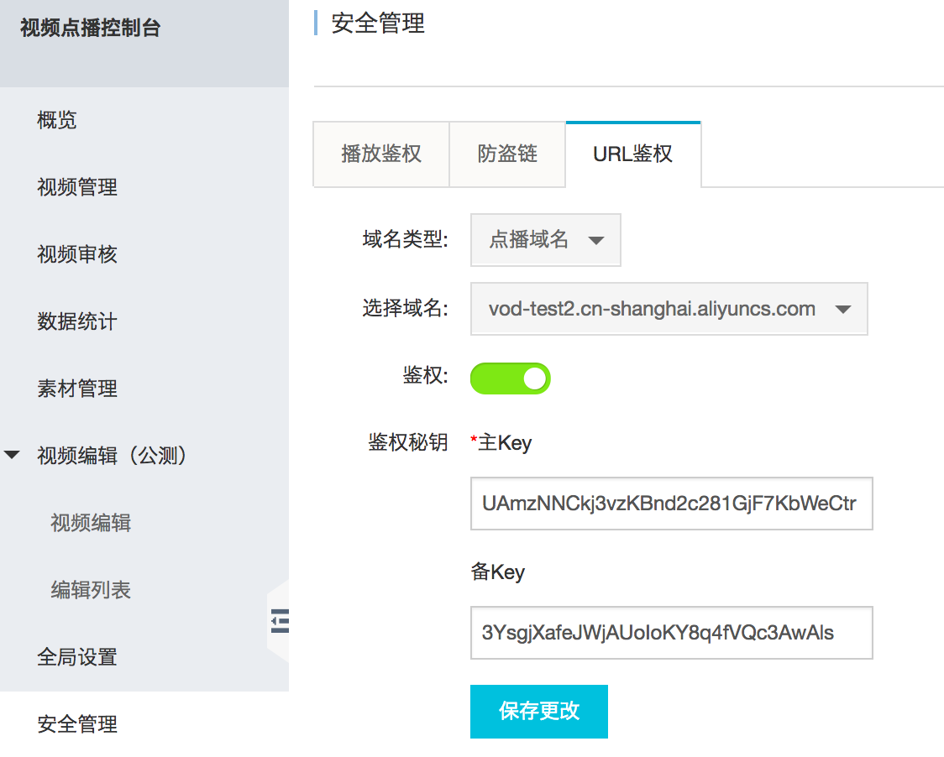Switch to the 防盗链 tab
The height and width of the screenshot is (757, 944).
(x=508, y=154)
